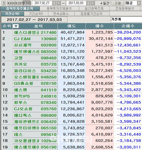Image resolution: width=142 pixels, height=150 pixels.
Task: Select stock 에프엔에스테 083500
Action: click(35, 52)
